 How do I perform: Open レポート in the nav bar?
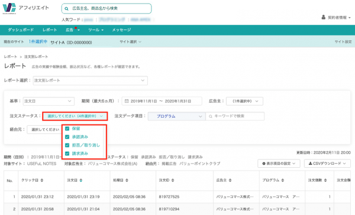50,30
